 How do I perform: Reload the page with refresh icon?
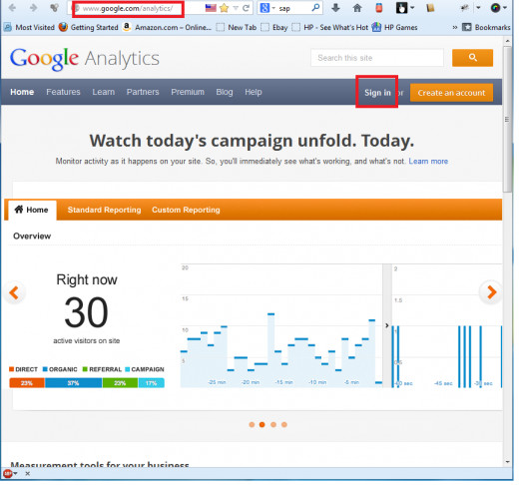tap(246, 8)
